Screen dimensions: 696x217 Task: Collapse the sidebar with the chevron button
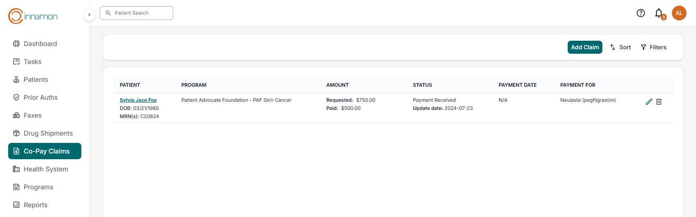click(90, 15)
